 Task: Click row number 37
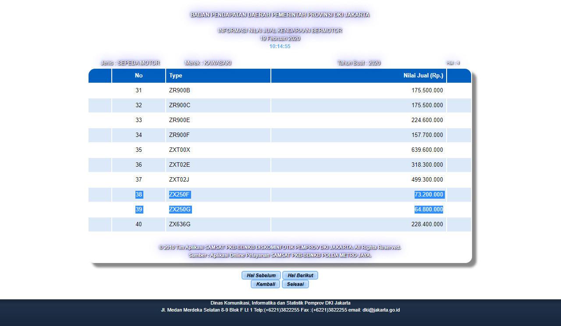coord(138,180)
